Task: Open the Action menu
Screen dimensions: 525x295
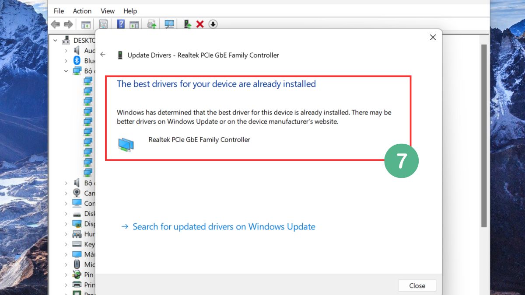Action: point(82,11)
